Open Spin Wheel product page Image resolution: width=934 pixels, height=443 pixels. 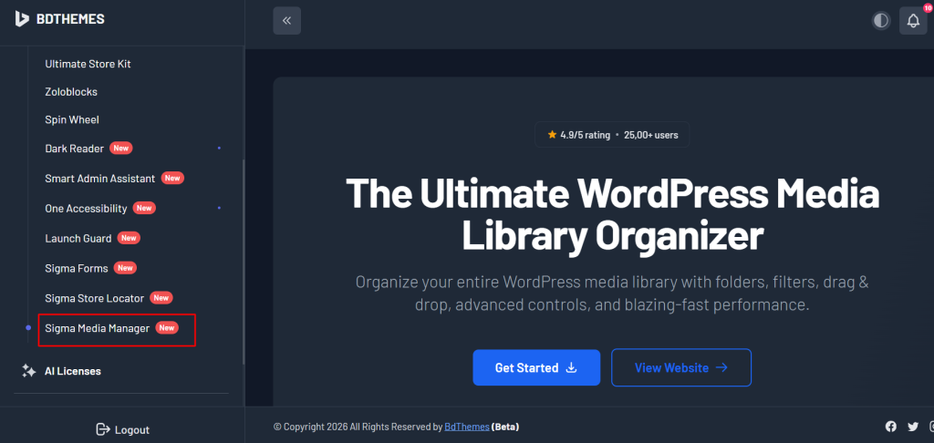[x=72, y=119]
